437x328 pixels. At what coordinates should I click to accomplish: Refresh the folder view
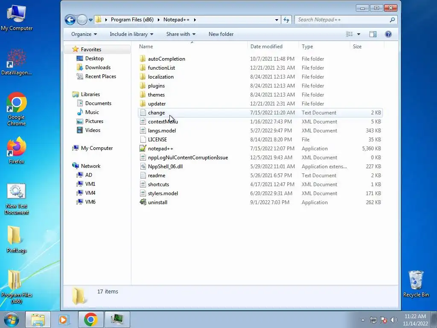click(286, 20)
